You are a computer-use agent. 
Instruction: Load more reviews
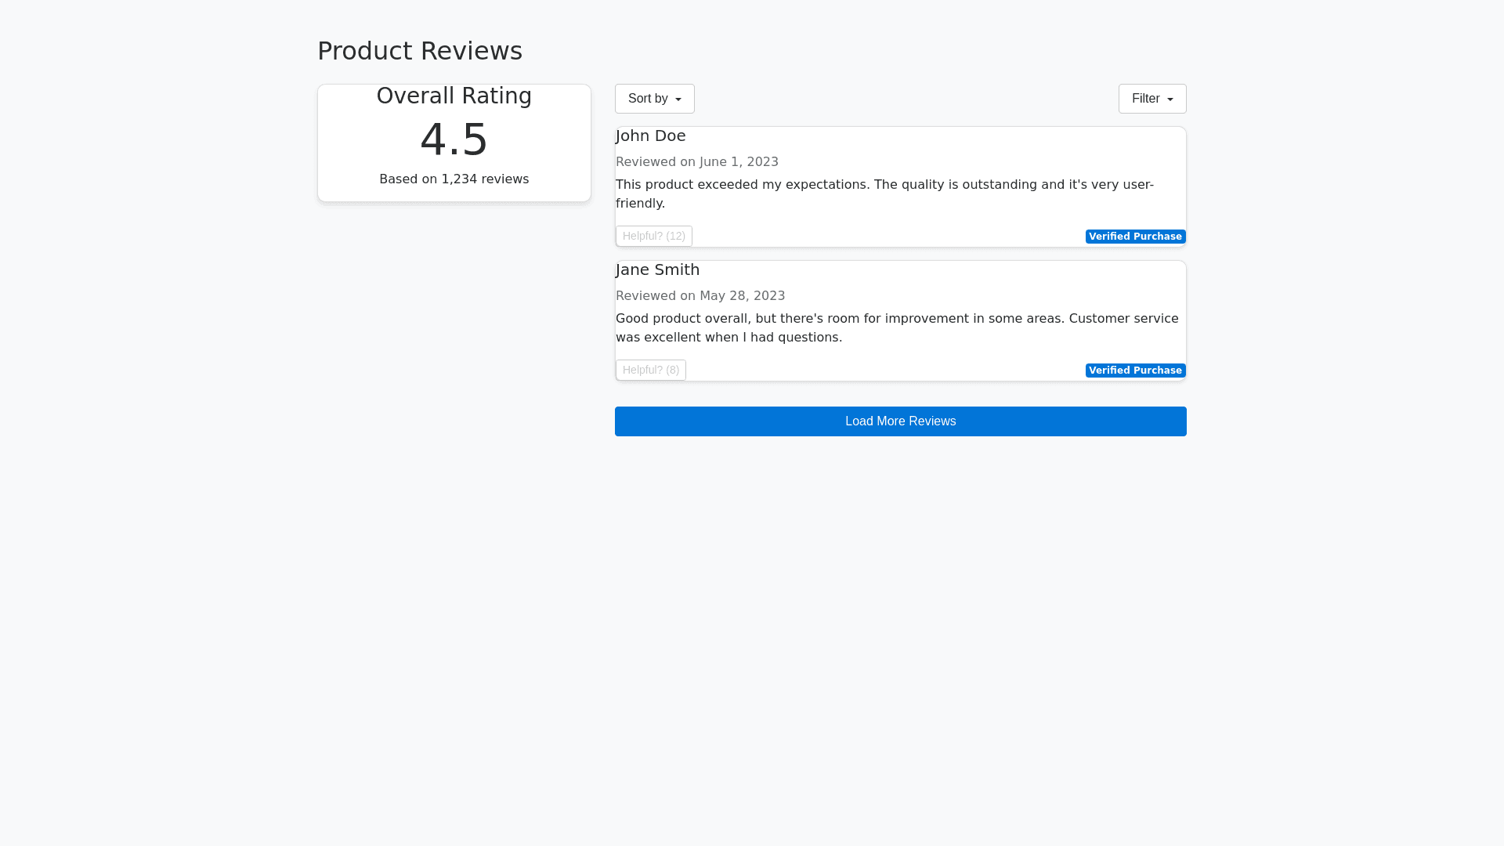[x=900, y=421]
